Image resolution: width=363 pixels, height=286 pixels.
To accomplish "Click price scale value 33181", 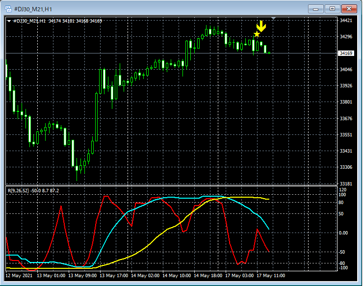I will [x=346, y=184].
